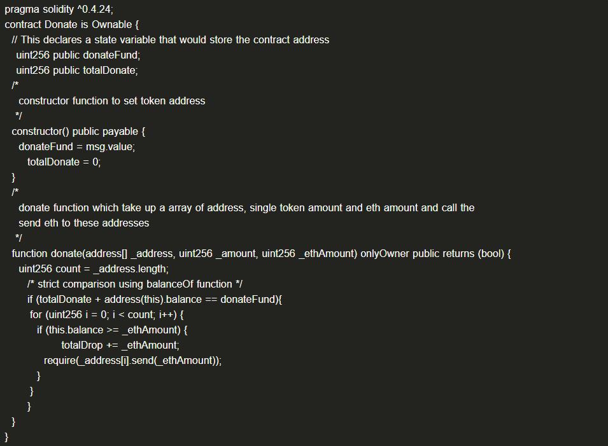This screenshot has height=446, width=608.
Task: Click the require send statement line
Action: coord(132,361)
